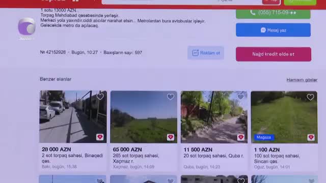
Task: Open the Reklam et promotion button
Action: coord(206,53)
